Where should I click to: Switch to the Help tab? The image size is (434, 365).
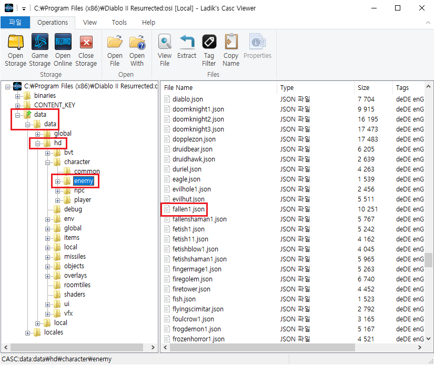pos(149,23)
